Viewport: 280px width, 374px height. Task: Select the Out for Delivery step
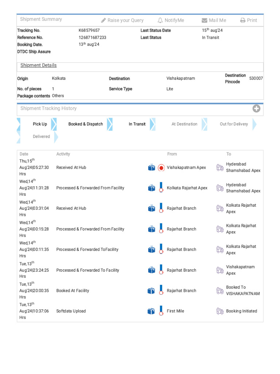234,124
